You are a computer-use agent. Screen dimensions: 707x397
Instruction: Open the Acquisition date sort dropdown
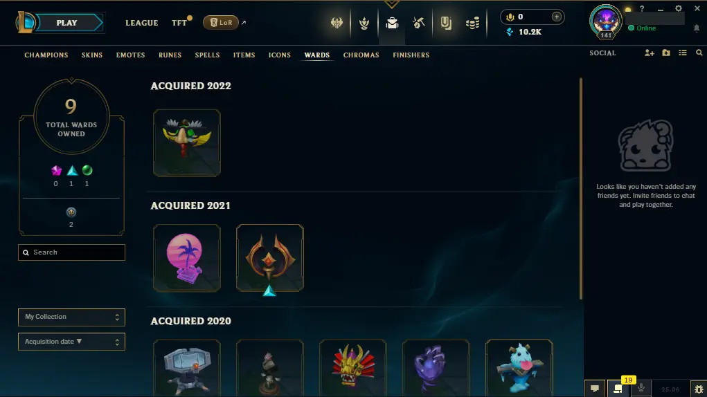point(72,342)
